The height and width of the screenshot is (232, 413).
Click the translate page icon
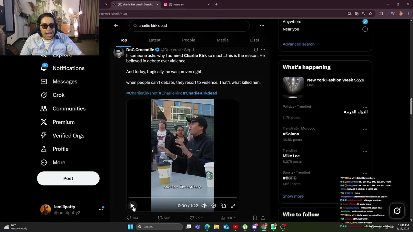357,14
